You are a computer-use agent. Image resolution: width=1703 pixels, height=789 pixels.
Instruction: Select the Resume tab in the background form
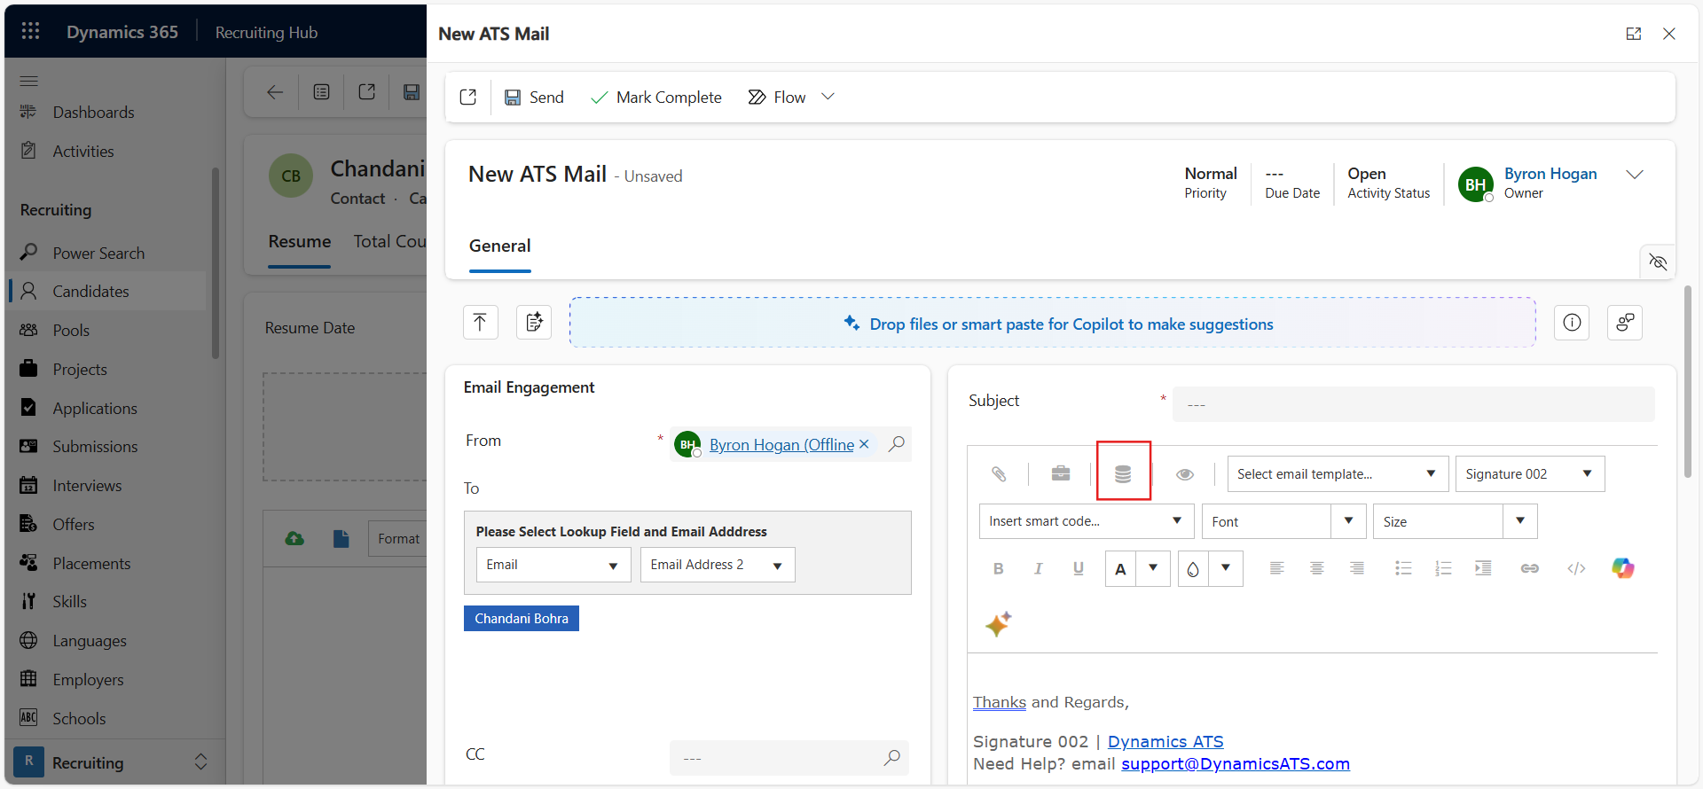pos(300,242)
